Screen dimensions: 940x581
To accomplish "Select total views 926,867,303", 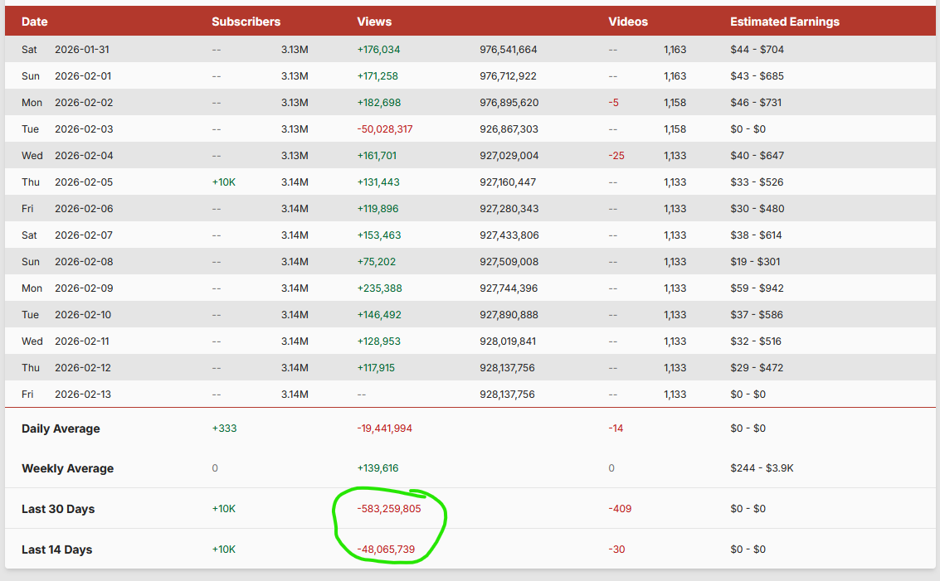I will coord(509,128).
